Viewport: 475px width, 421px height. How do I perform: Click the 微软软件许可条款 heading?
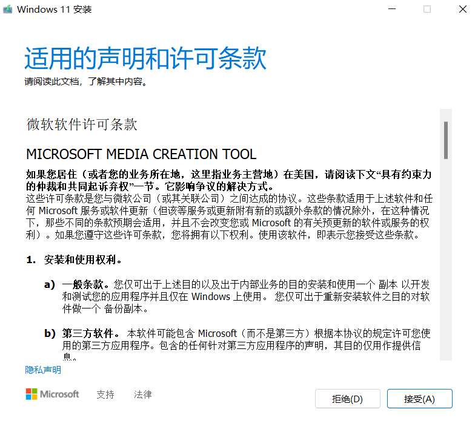click(82, 125)
